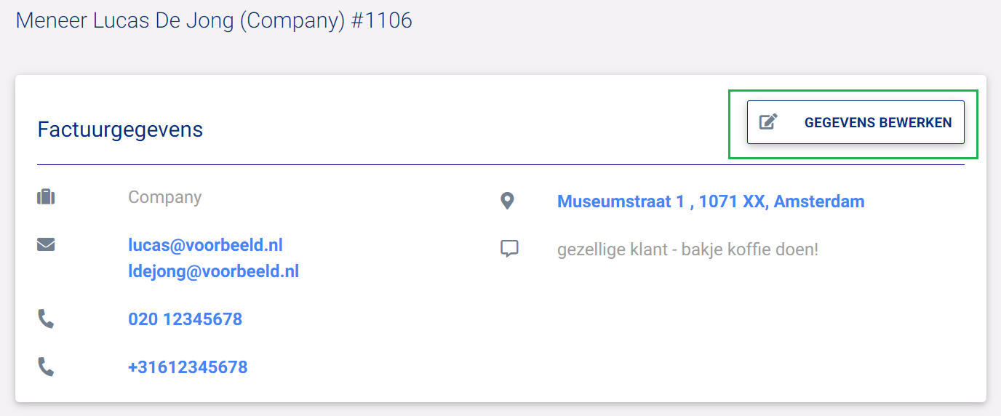
Task: Click the gray Company text in Factuurgegevens
Action: [164, 197]
